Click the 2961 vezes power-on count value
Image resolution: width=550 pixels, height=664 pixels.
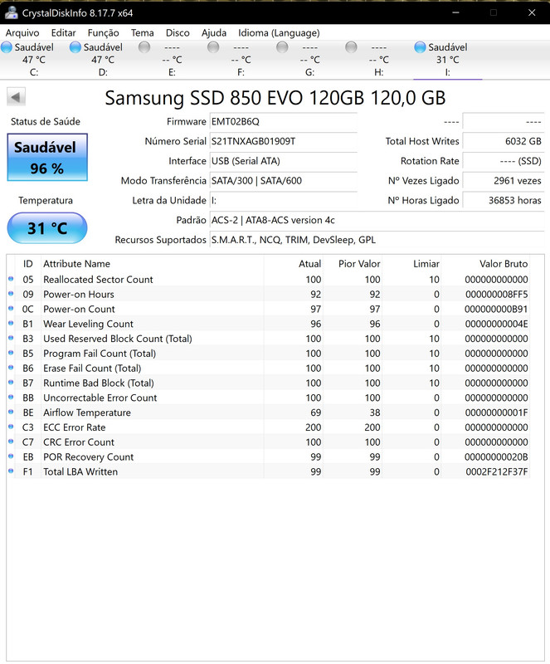coord(503,180)
